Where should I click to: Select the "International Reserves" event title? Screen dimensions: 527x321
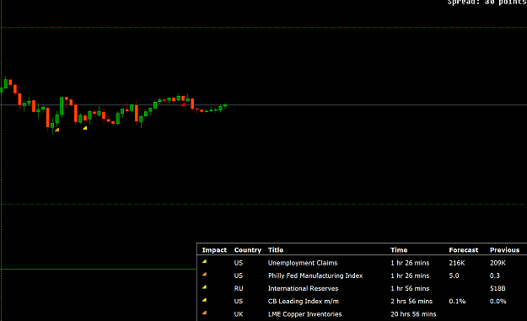pos(303,288)
